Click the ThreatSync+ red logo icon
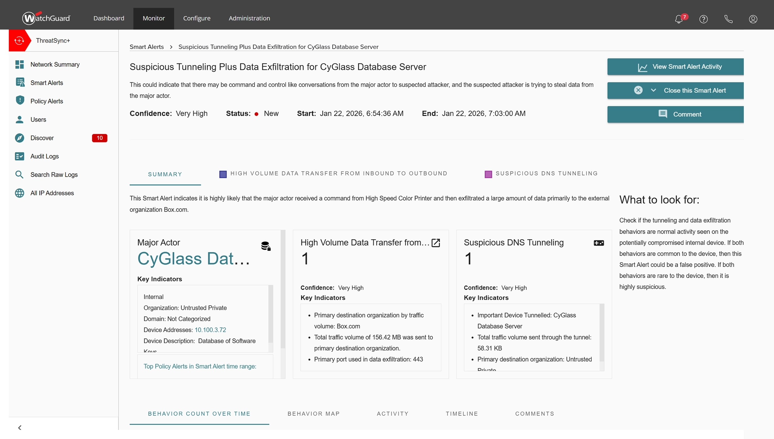Viewport: 774px width, 439px height. tap(19, 41)
